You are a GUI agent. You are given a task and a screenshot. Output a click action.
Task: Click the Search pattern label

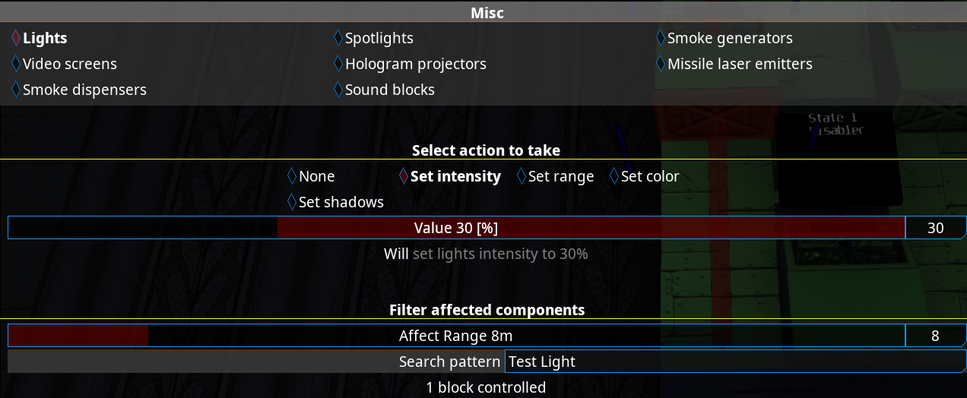[449, 362]
